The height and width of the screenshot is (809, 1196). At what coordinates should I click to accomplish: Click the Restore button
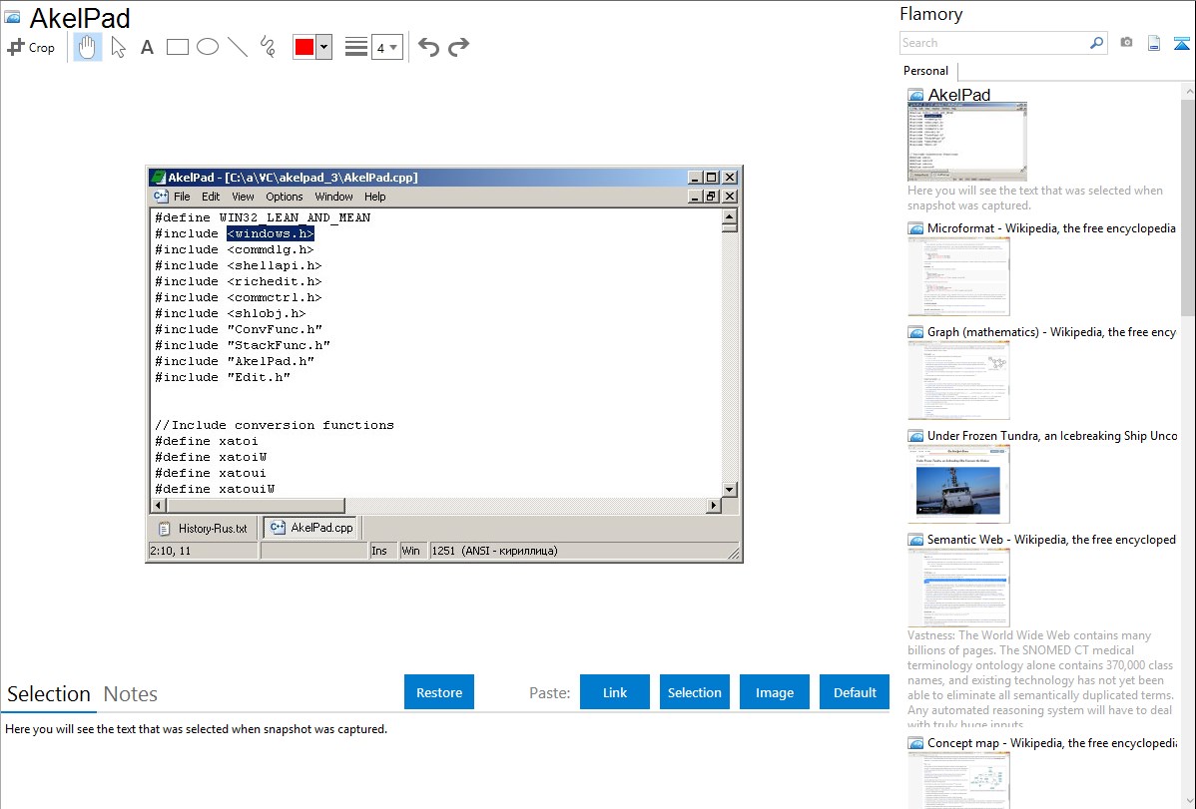(439, 692)
